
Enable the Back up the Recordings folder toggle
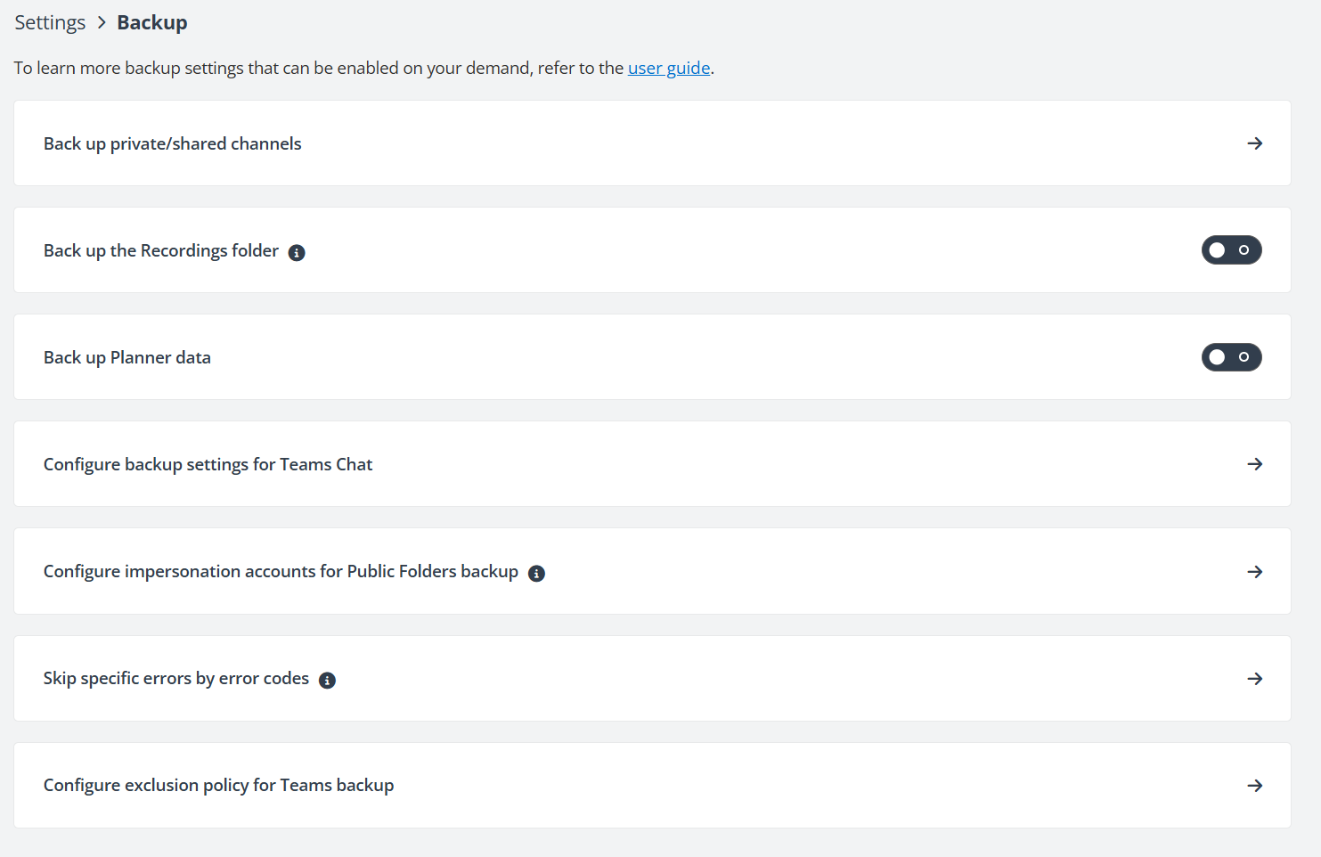click(x=1232, y=250)
